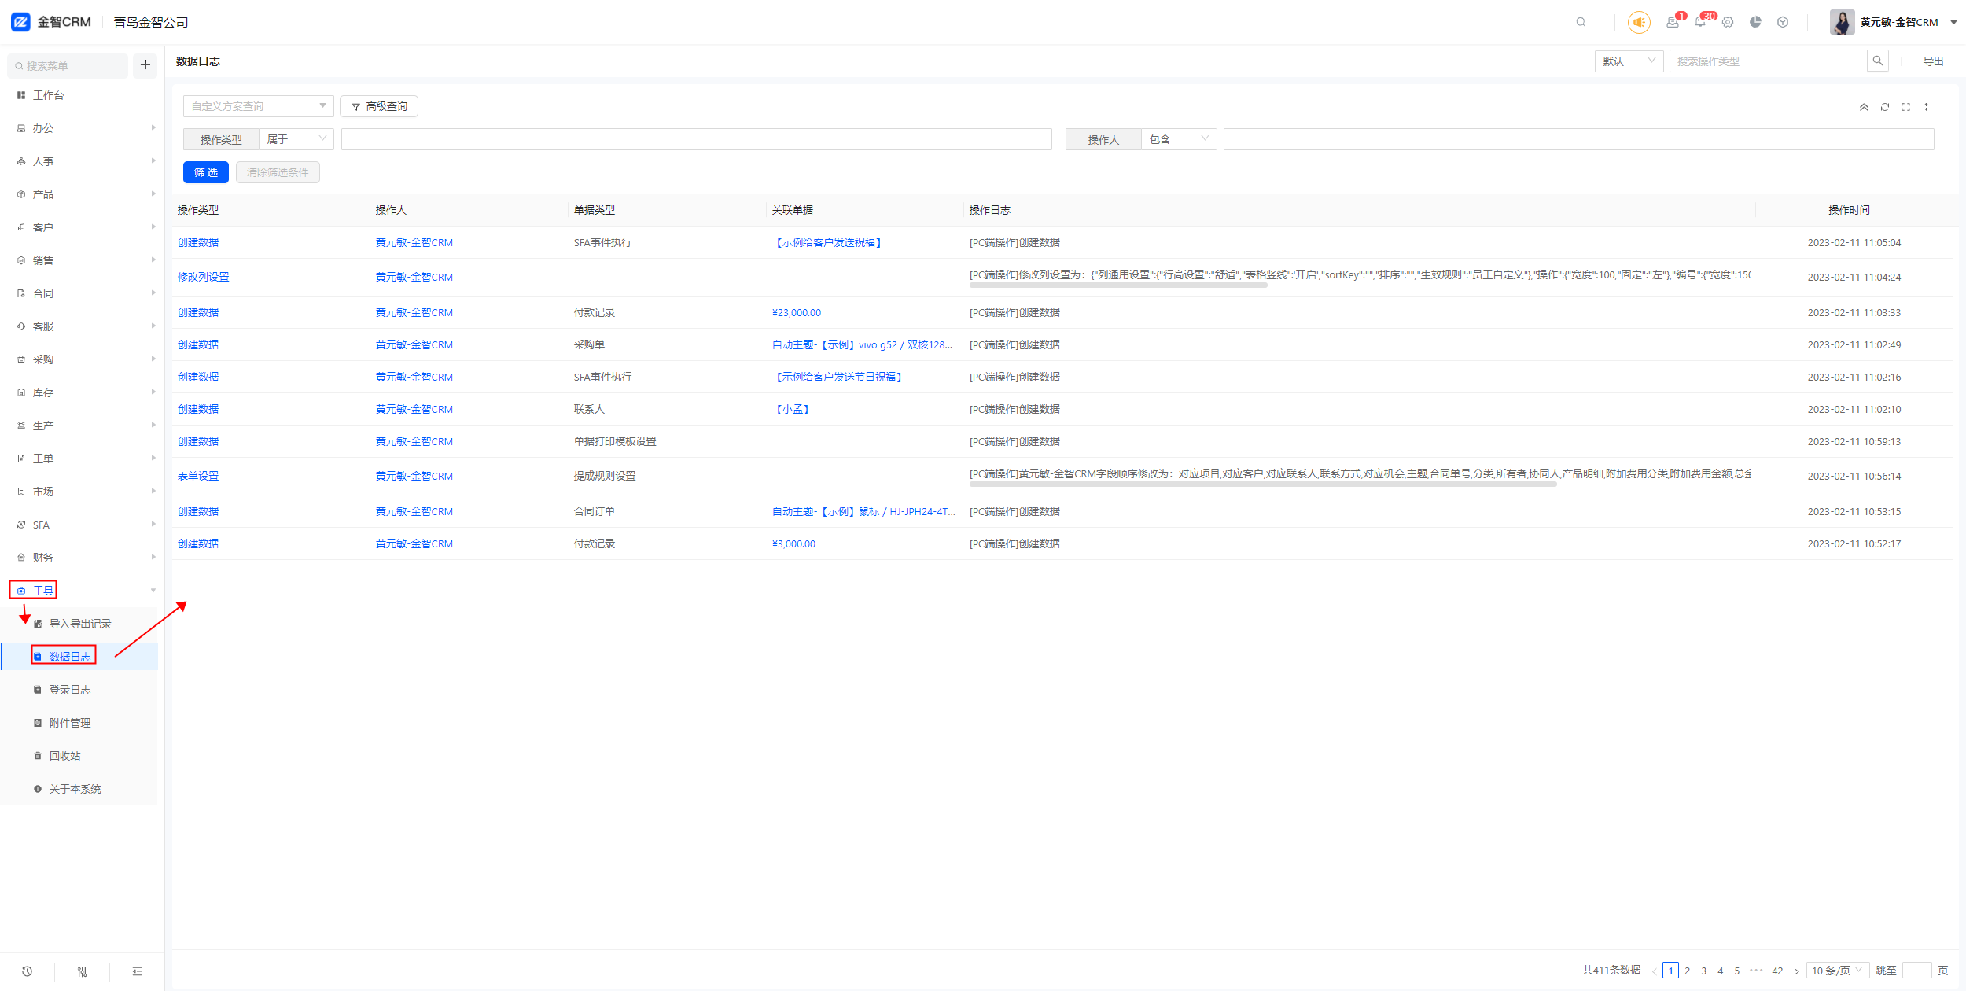Open the history clock icon at sidebar bottom

[27, 971]
